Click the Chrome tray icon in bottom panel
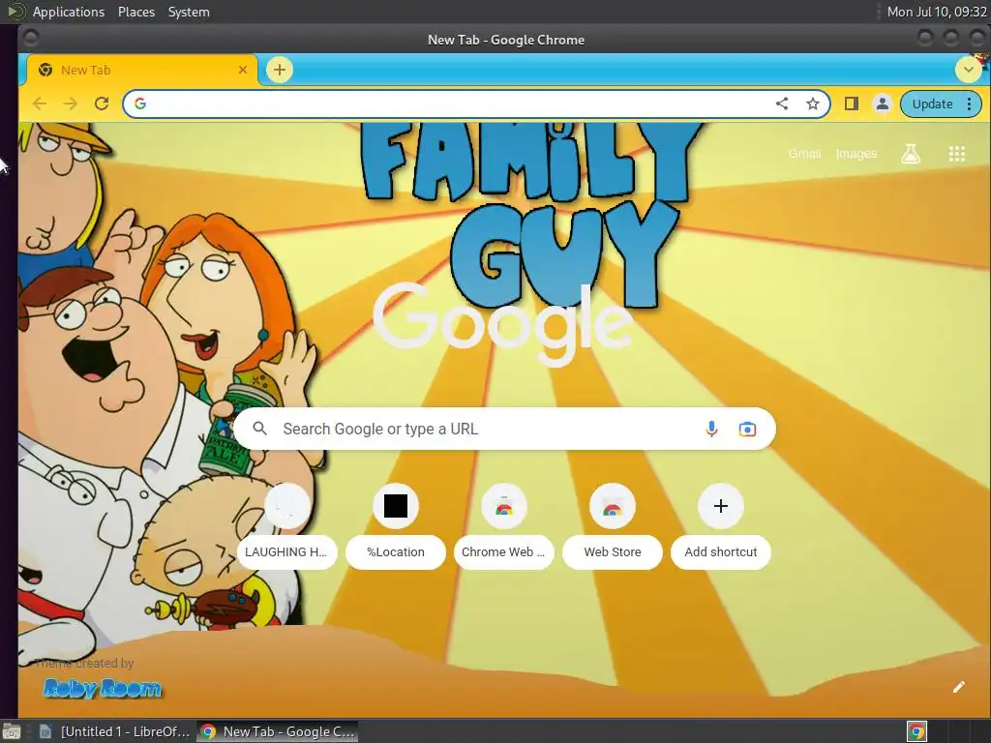The image size is (991, 743). pyautogui.click(x=916, y=731)
